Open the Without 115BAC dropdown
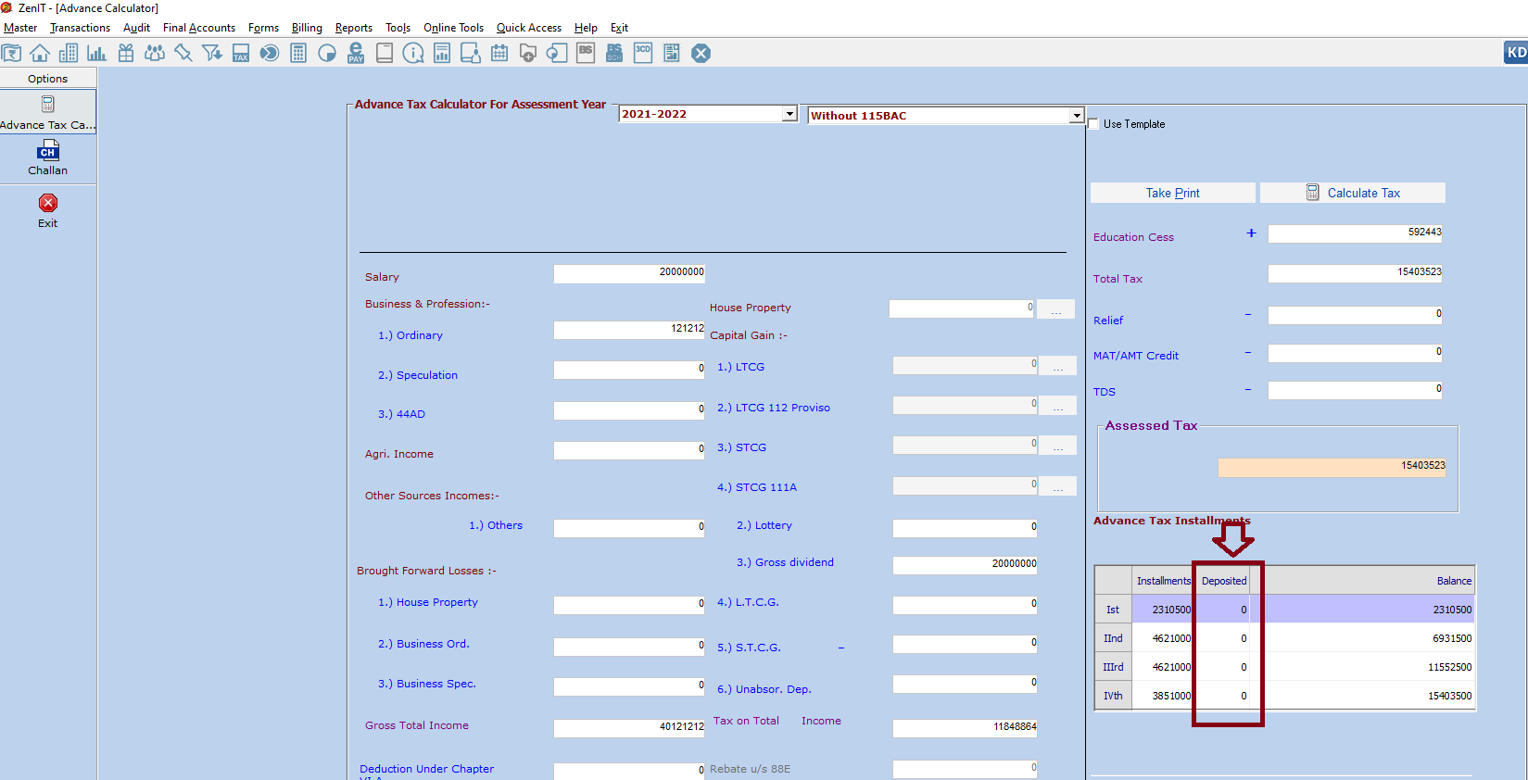The height and width of the screenshot is (780, 1528). tap(1076, 116)
